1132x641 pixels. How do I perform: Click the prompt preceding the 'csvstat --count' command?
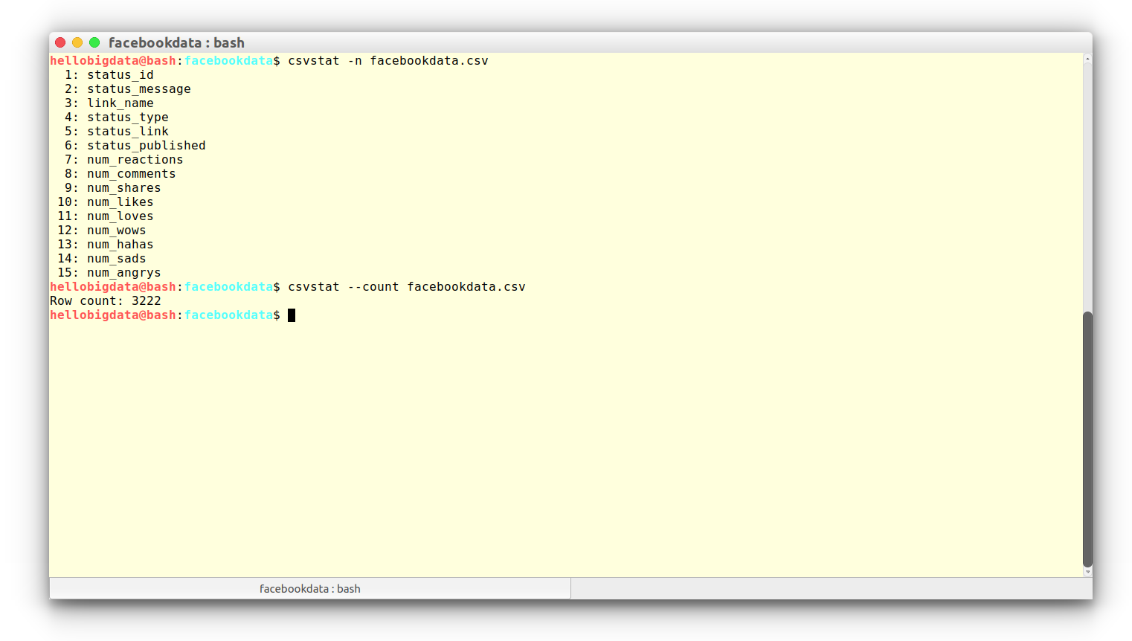(x=165, y=287)
